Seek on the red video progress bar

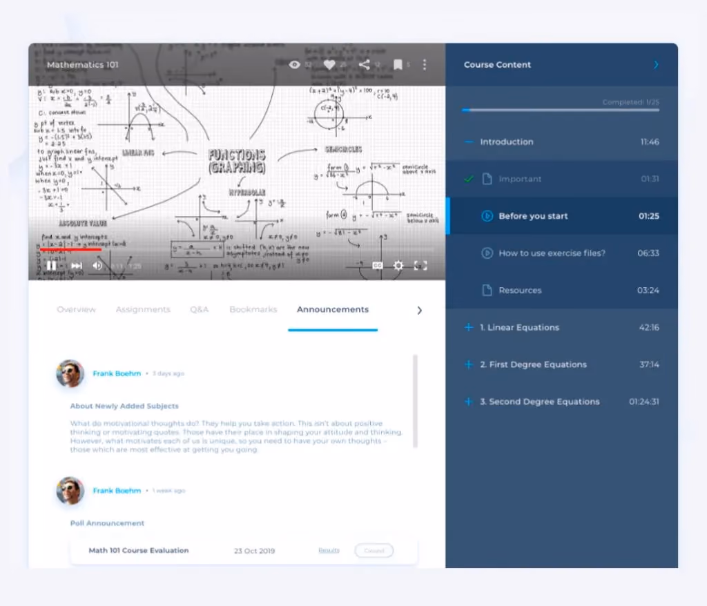click(70, 248)
